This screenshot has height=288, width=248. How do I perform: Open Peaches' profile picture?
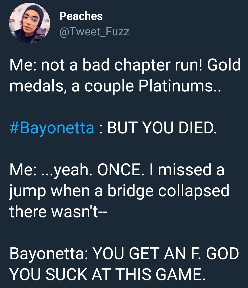pos(30,23)
